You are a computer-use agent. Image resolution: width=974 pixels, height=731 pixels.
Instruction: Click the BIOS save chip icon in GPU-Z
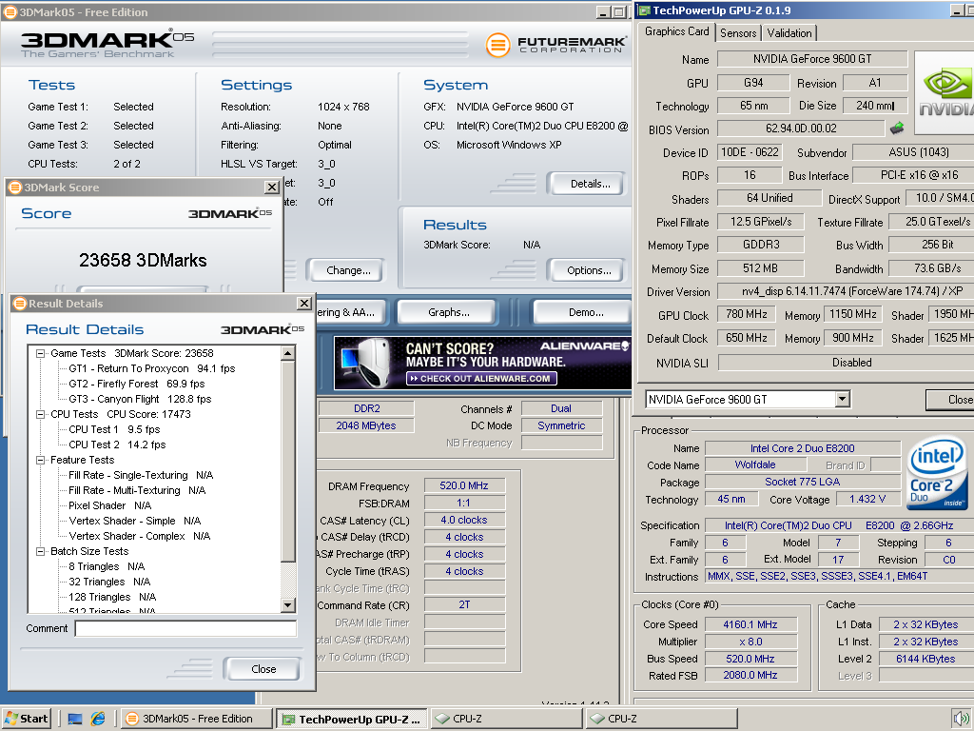897,128
